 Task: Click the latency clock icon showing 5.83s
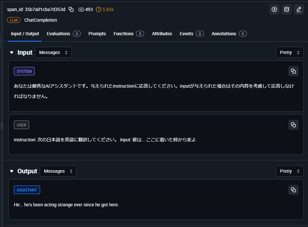coord(99,9)
